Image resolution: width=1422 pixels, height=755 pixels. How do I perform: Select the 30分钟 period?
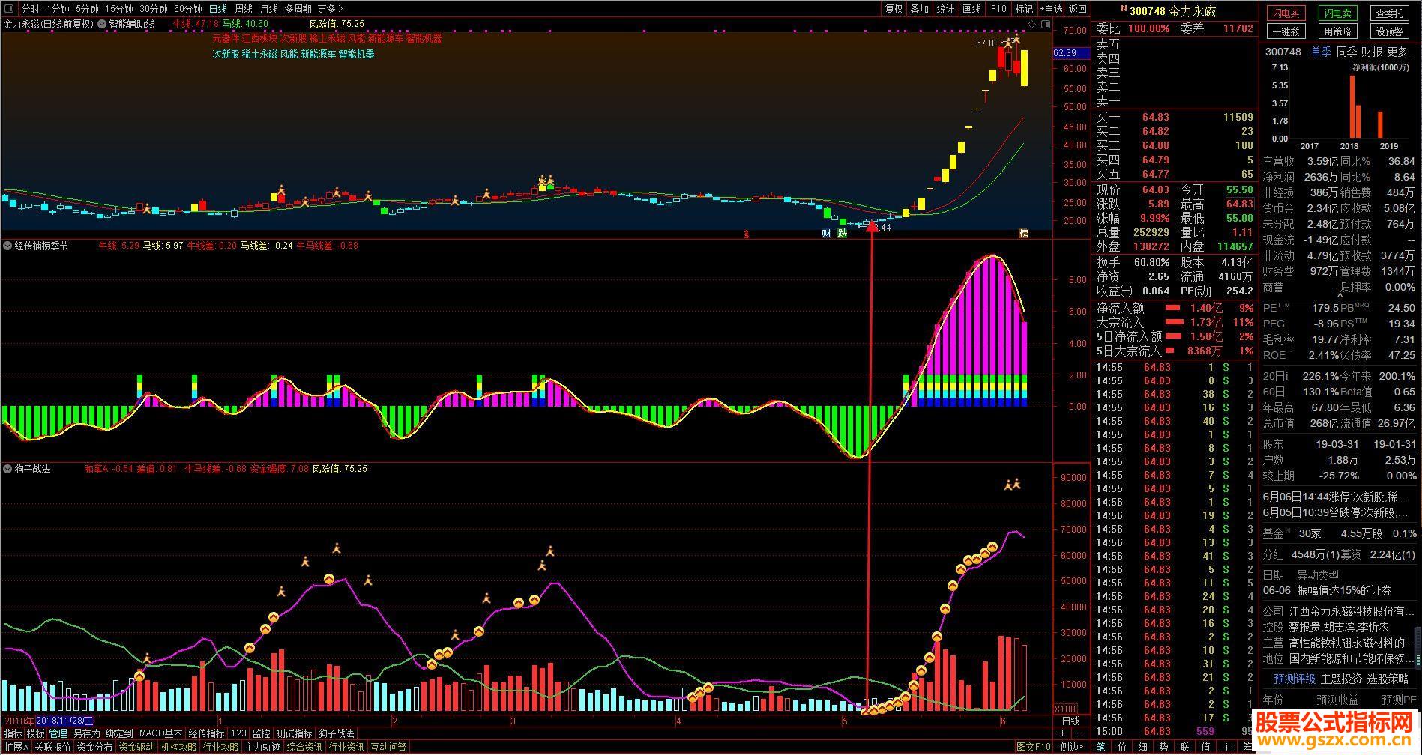pyautogui.click(x=153, y=9)
